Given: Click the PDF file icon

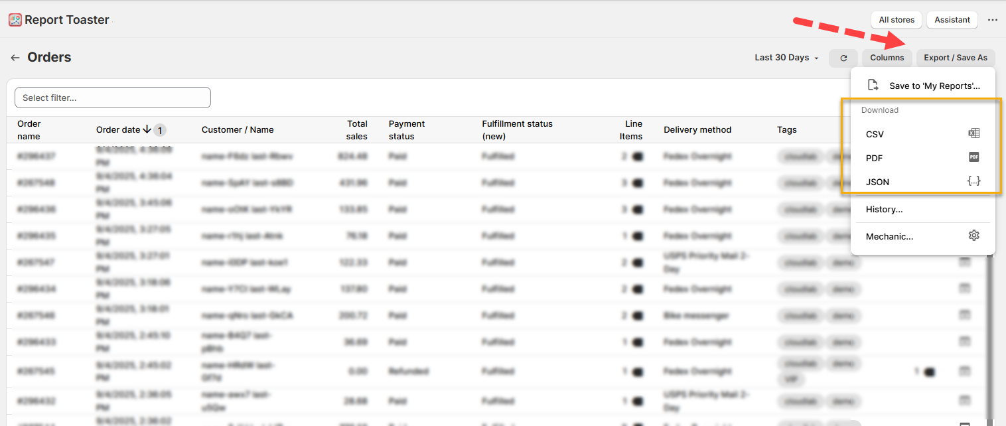Looking at the screenshot, I should tap(973, 157).
